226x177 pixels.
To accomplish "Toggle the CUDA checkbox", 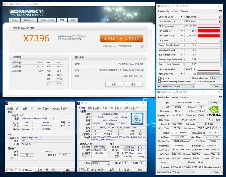I will [184, 167].
